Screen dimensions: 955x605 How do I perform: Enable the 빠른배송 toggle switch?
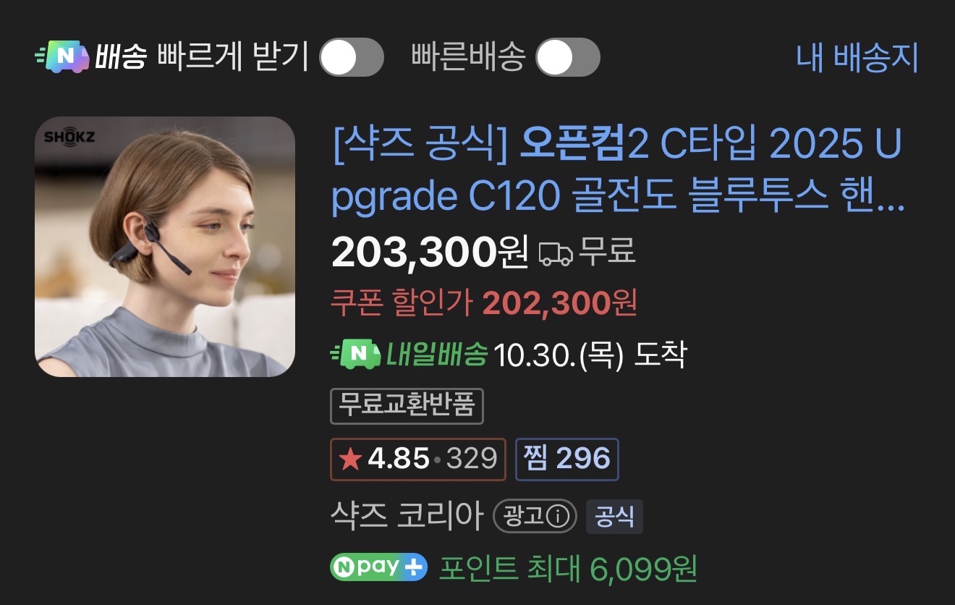click(568, 57)
